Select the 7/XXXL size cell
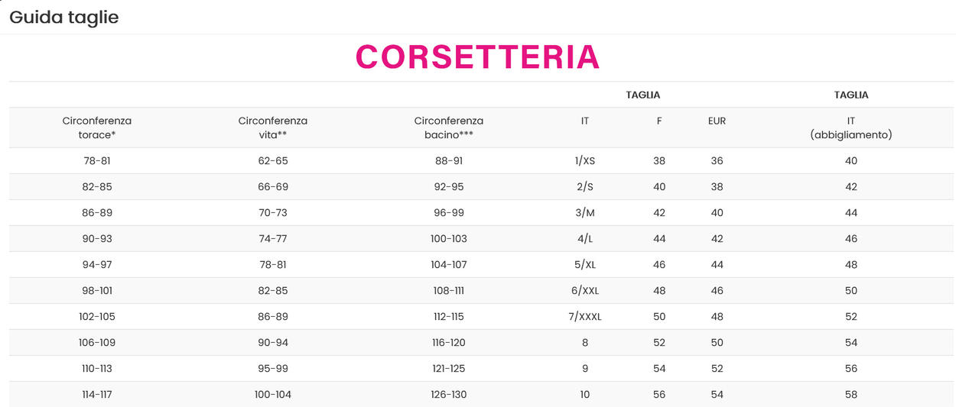The image size is (956, 407). (x=585, y=317)
